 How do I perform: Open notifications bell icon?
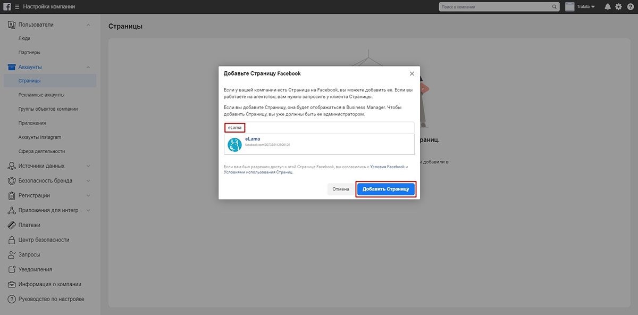(x=608, y=7)
